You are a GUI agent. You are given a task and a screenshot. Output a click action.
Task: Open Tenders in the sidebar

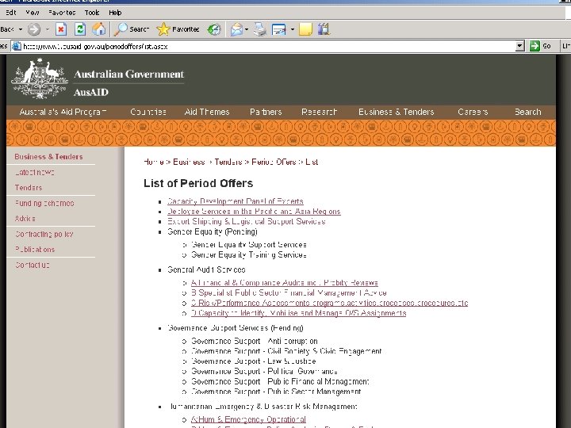tap(29, 188)
